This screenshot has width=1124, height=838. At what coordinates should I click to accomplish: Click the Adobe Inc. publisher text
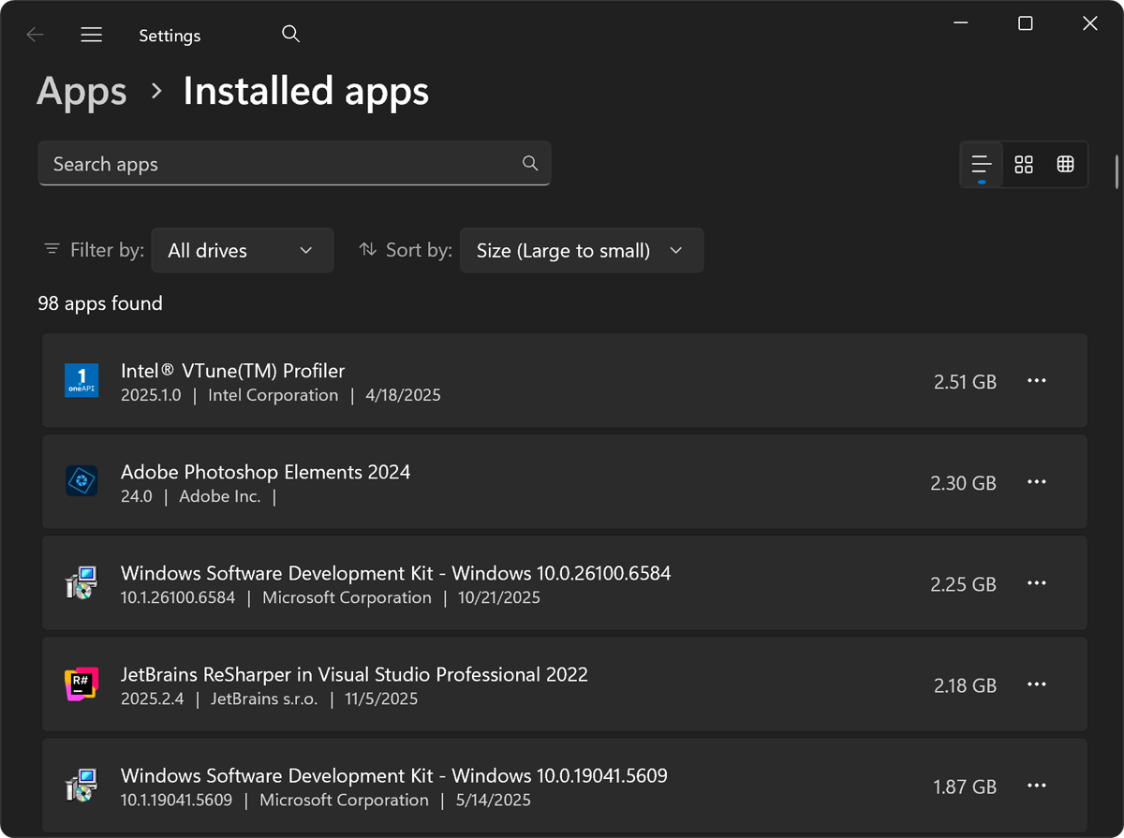220,496
